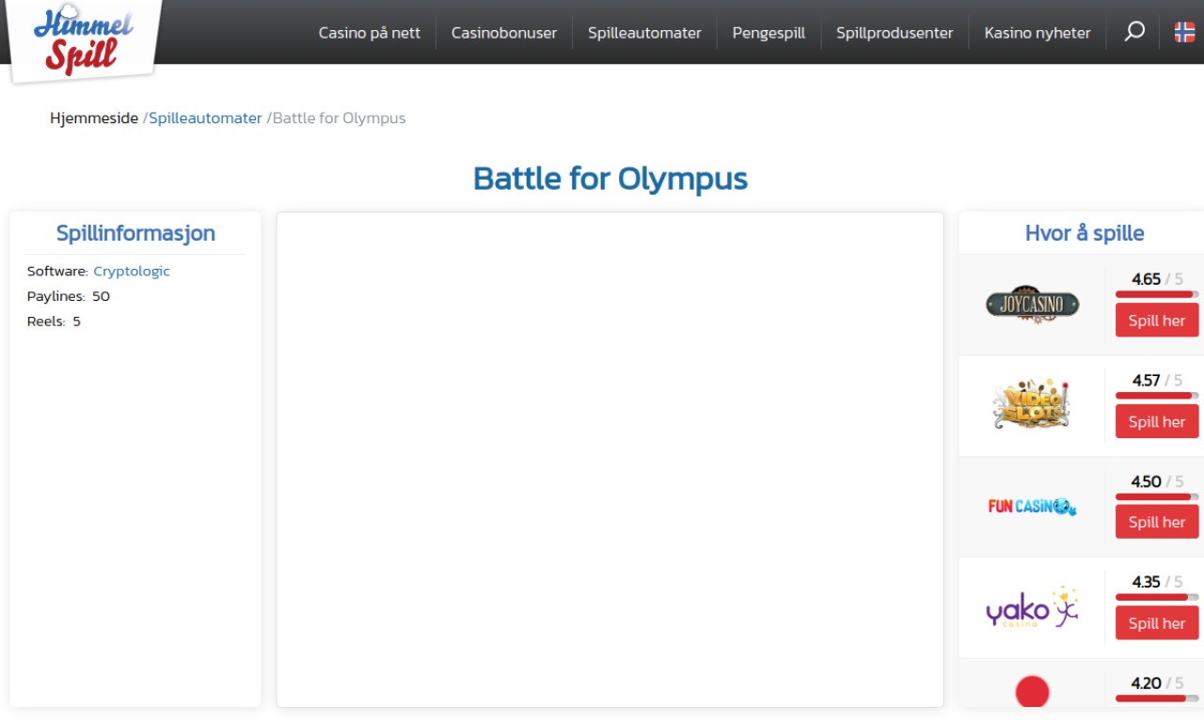The width and height of the screenshot is (1204, 722).
Task: Select Spilleautomater in top navigation
Action: pos(644,33)
